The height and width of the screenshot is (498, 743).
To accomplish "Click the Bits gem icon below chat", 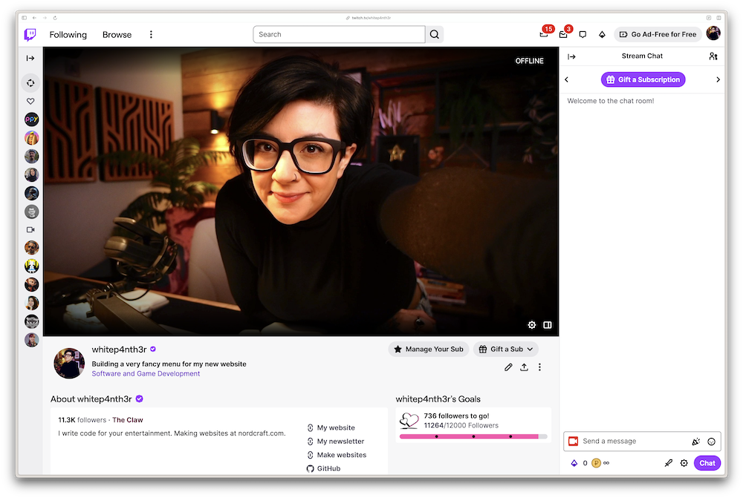I will (x=574, y=462).
